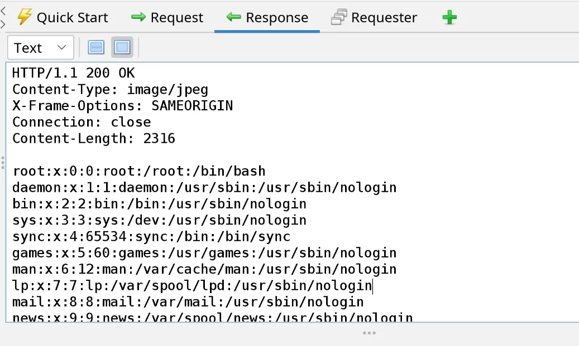Screen dimensions: 579x346
Task: Toggle combined header and body view
Action: [122, 47]
